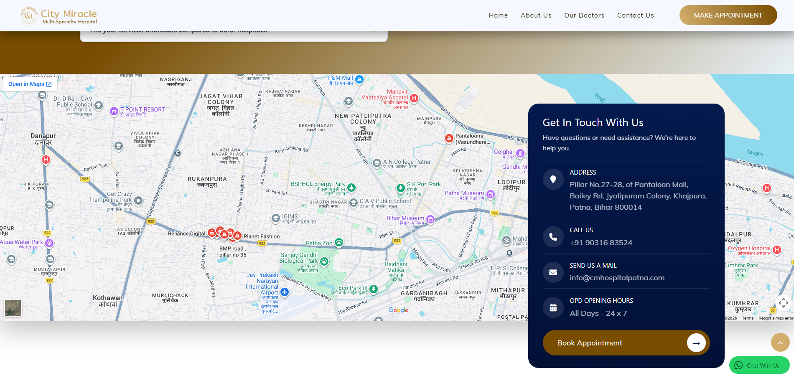Image resolution: width=794 pixels, height=378 pixels.
Task: Click the OPD hours calendar icon
Action: [x=553, y=308]
